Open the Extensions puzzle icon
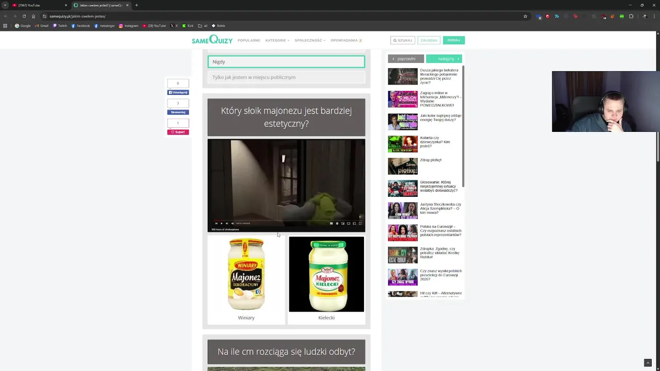 click(x=631, y=16)
